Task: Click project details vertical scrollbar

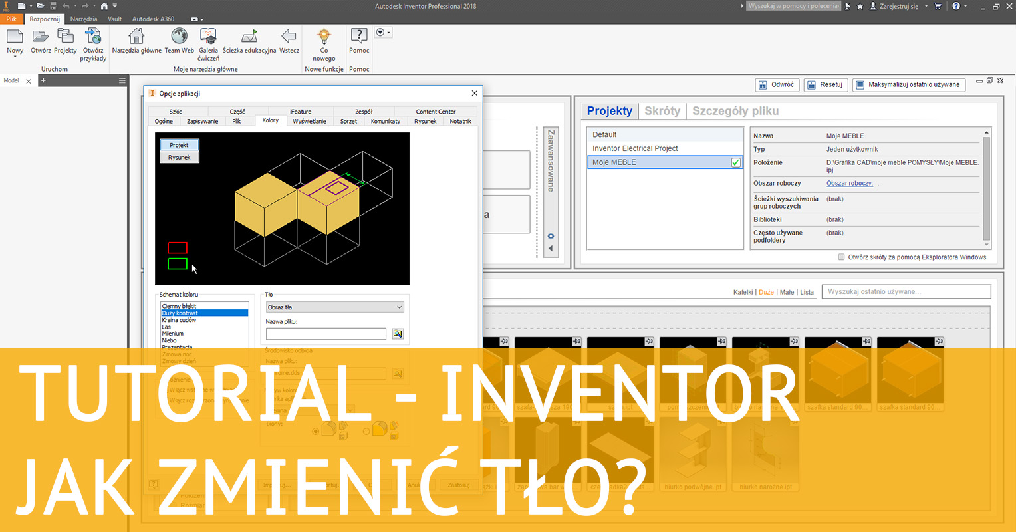Action: pyautogui.click(x=987, y=189)
